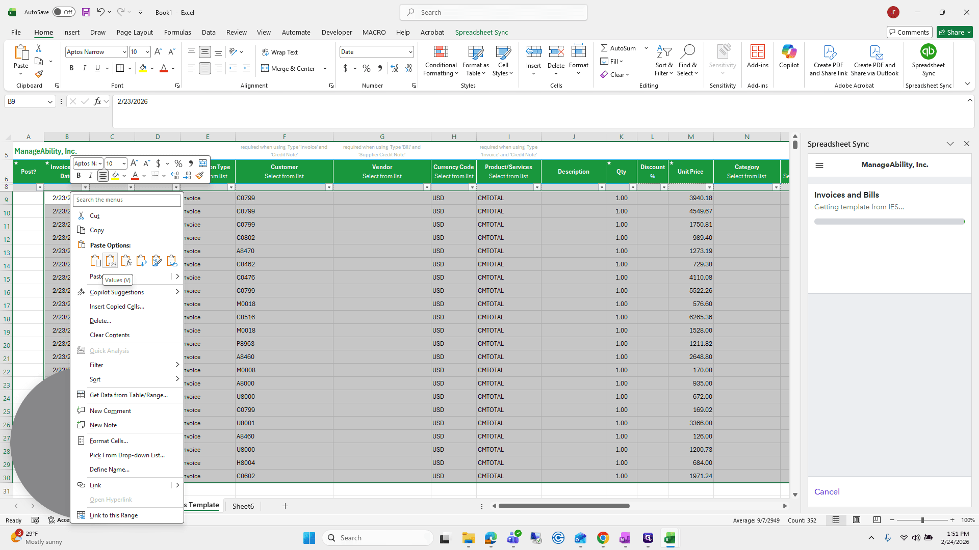Switch to Page Layout view in status bar
Screen dimensions: 979x550
pos(857,520)
